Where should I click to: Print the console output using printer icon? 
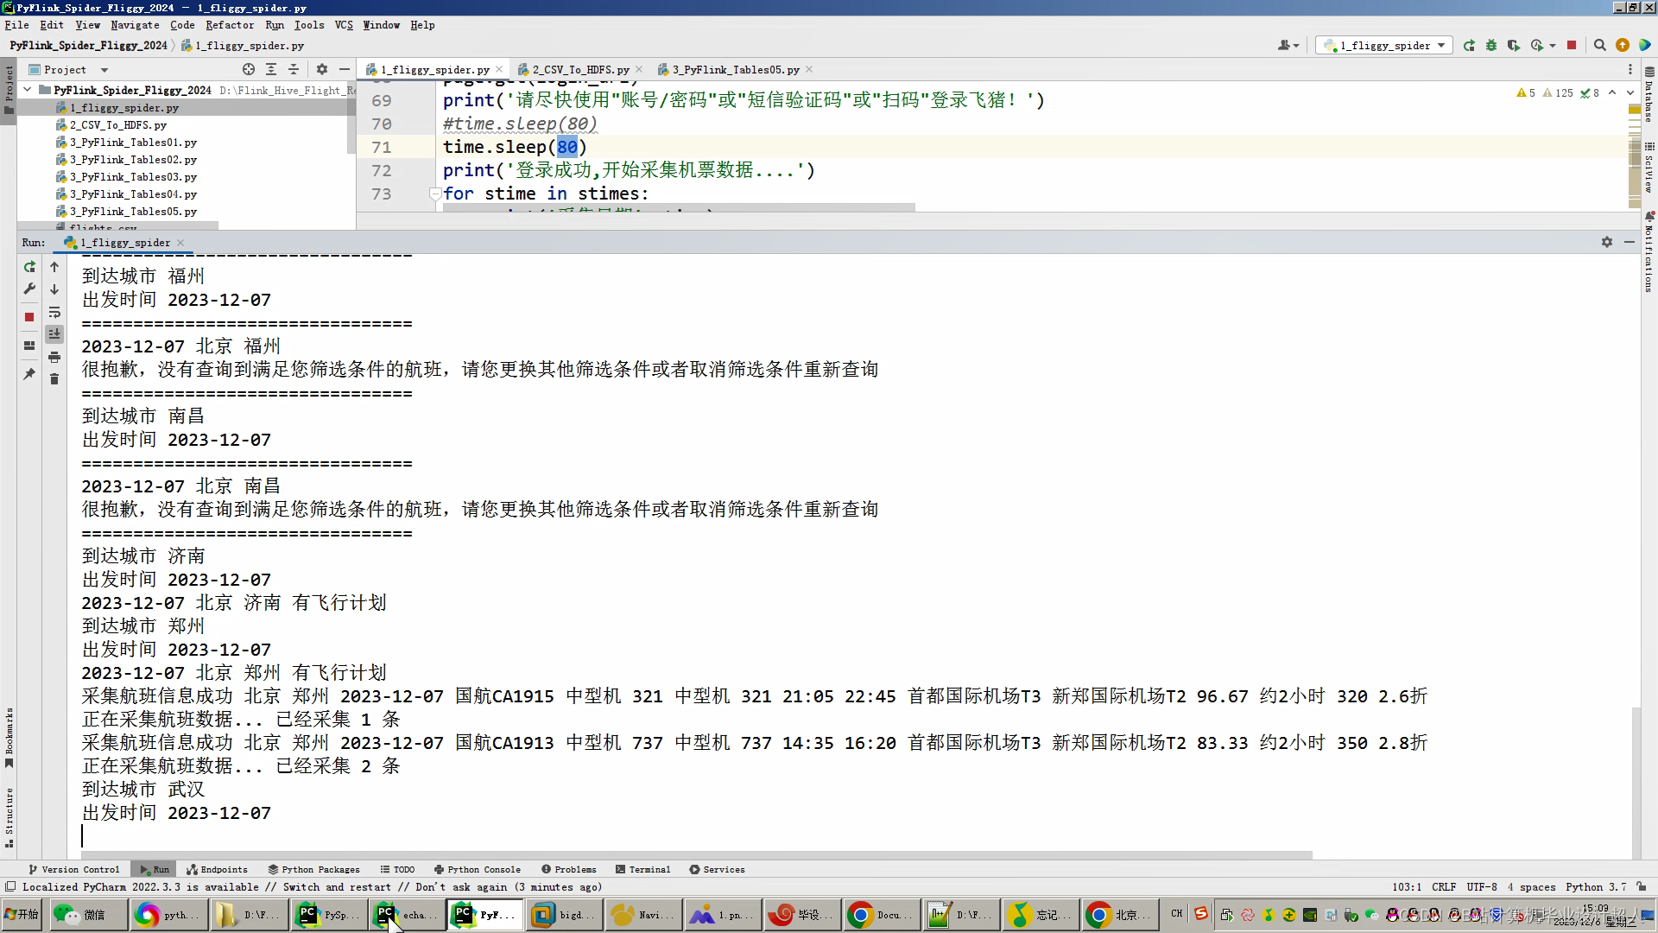pyautogui.click(x=54, y=357)
